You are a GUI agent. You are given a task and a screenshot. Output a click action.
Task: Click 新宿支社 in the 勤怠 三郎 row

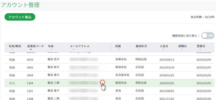(121, 83)
